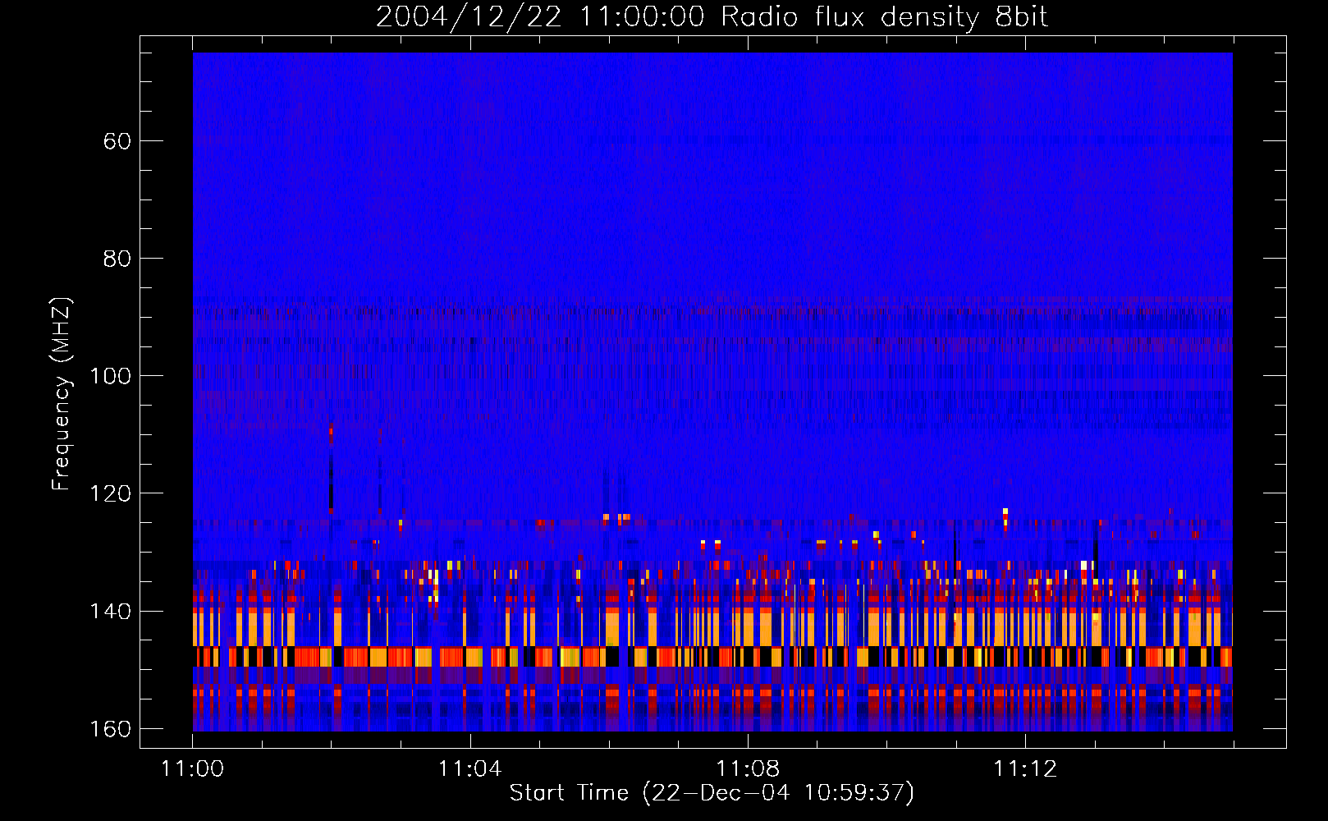
Task: Click the '160' frequency tick label
Action: point(110,729)
